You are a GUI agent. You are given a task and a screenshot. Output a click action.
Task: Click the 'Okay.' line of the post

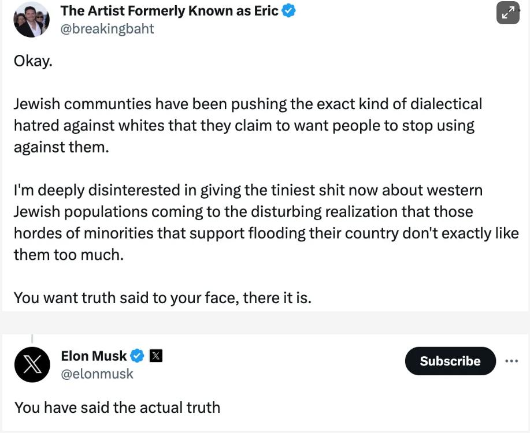coord(33,61)
